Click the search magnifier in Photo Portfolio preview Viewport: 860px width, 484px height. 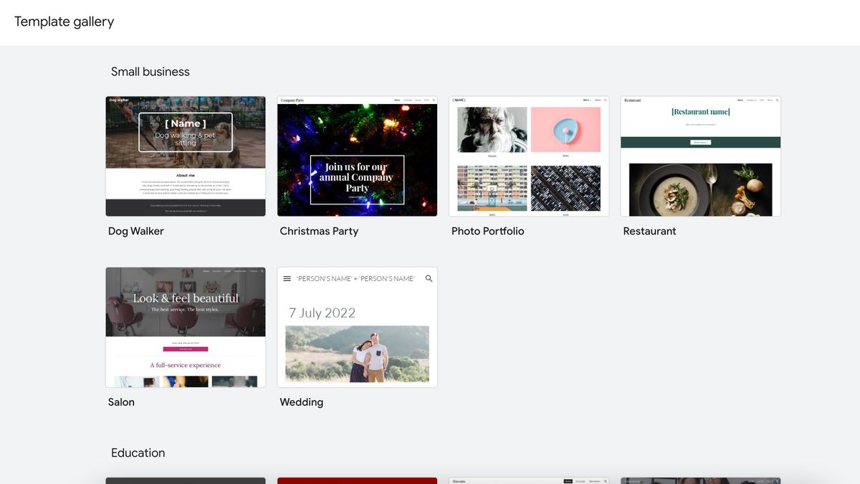pyautogui.click(x=606, y=100)
